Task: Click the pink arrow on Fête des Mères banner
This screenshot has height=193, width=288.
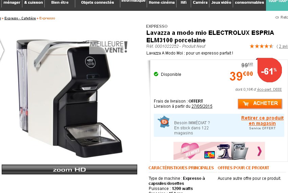Action: click(x=259, y=151)
